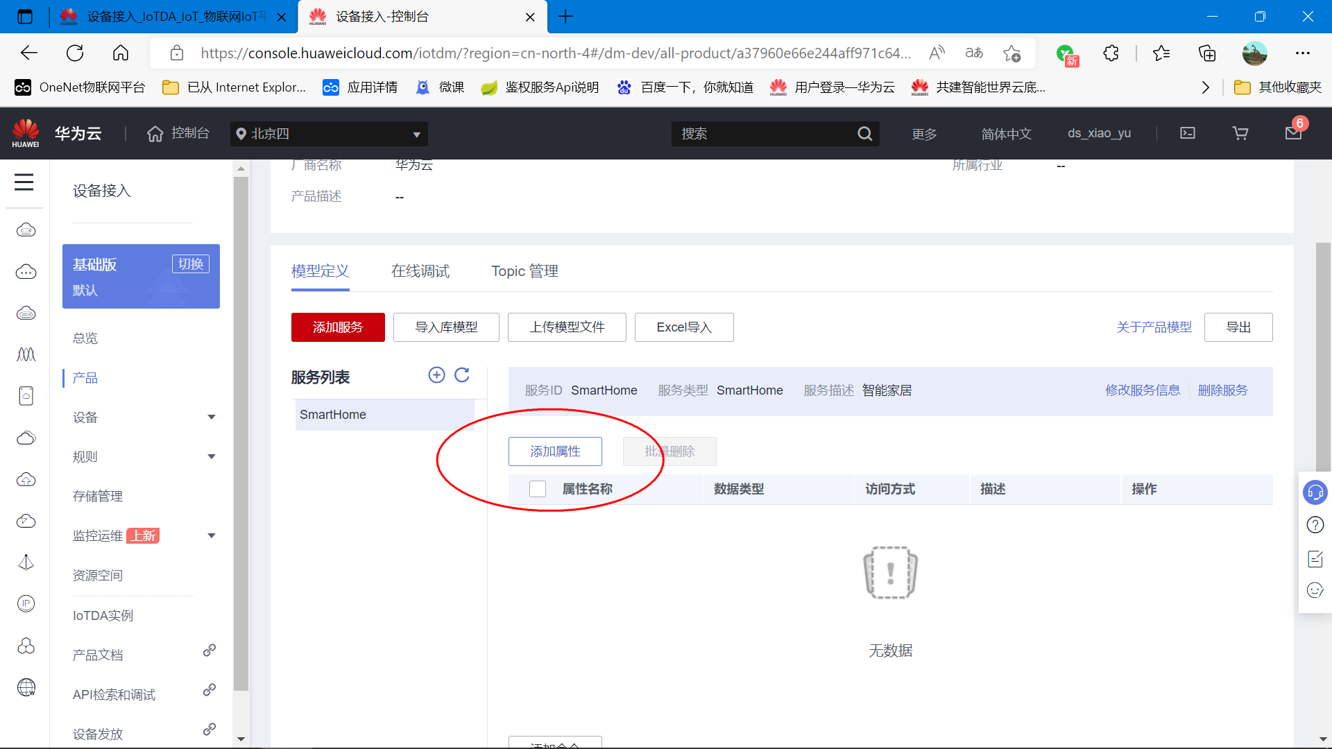
Task: Click the plus icon in 服务列表
Action: tap(436, 375)
